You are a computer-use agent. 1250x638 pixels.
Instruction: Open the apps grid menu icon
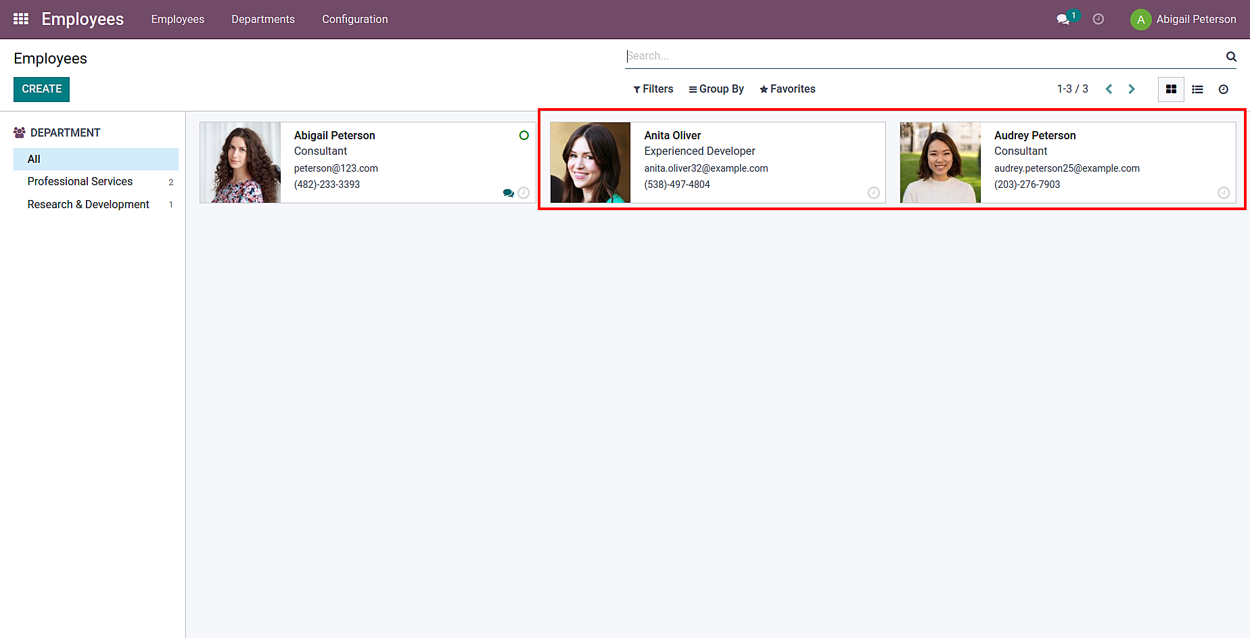coord(21,19)
